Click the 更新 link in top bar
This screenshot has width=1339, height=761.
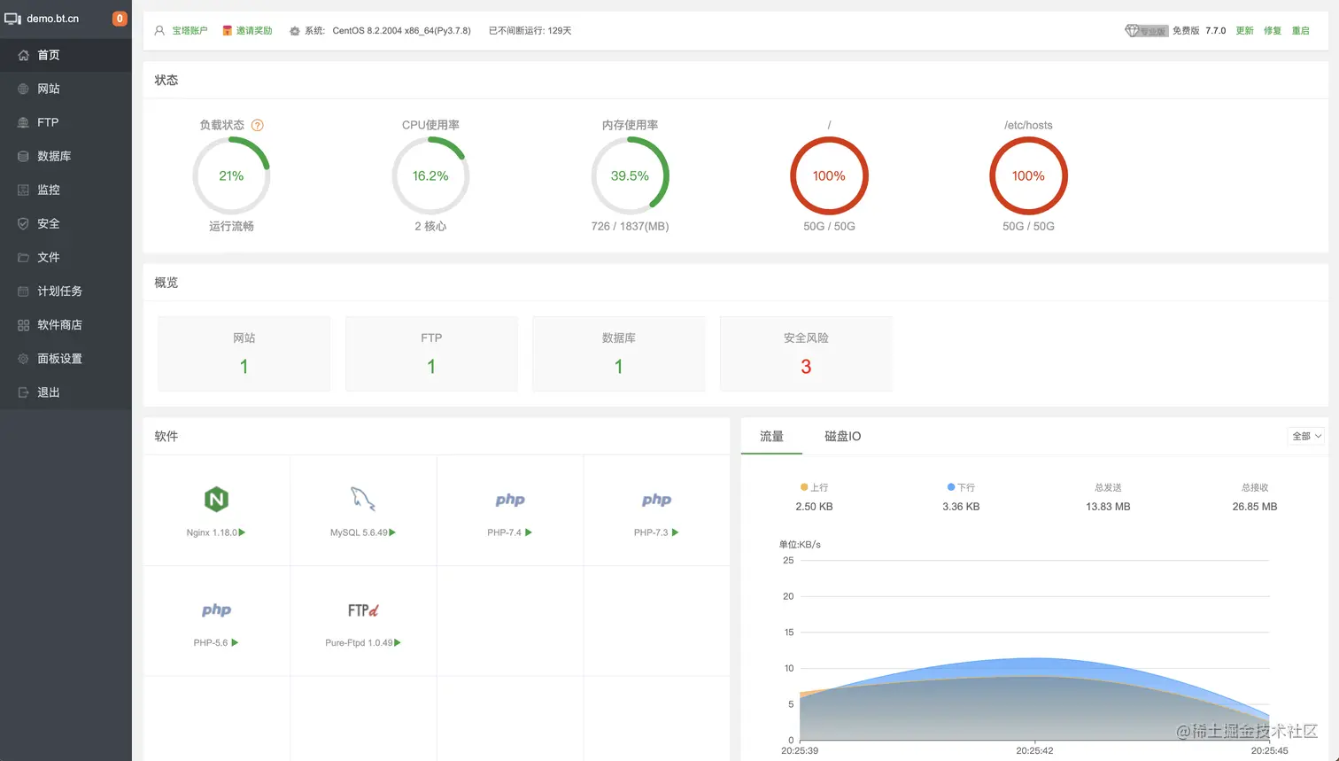(1244, 30)
